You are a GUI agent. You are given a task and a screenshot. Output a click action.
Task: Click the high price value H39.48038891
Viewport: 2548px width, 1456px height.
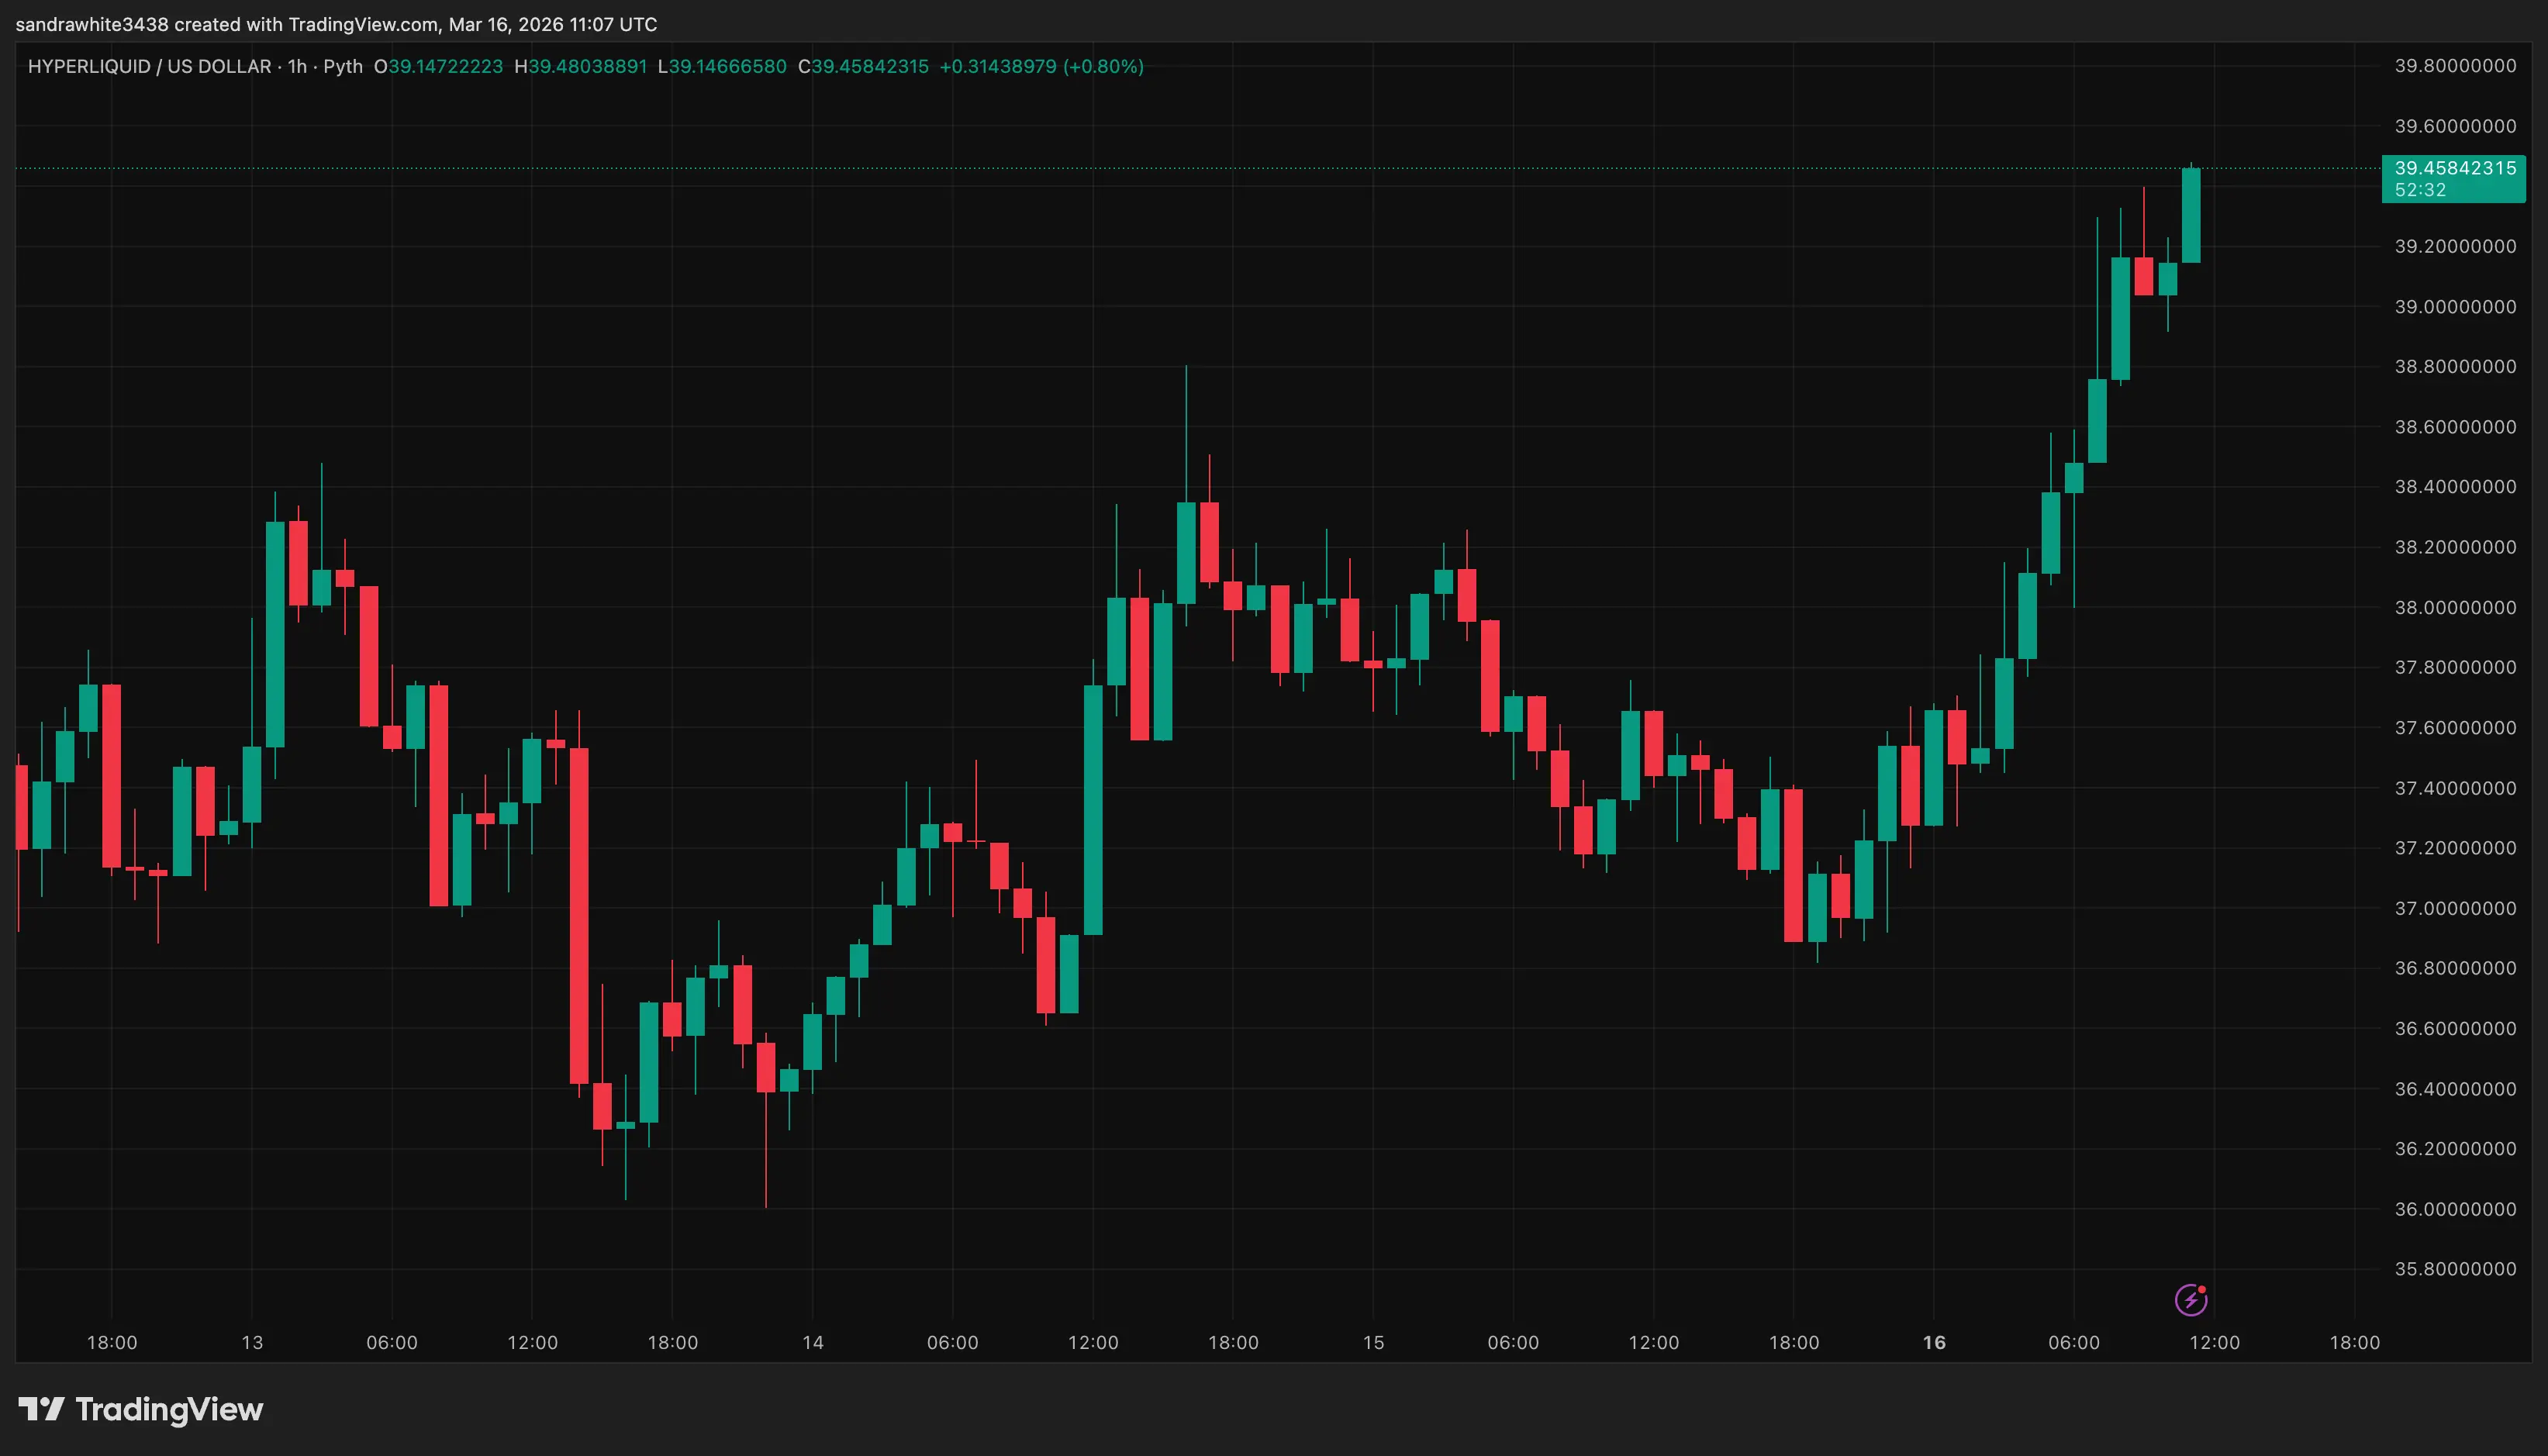[x=584, y=66]
